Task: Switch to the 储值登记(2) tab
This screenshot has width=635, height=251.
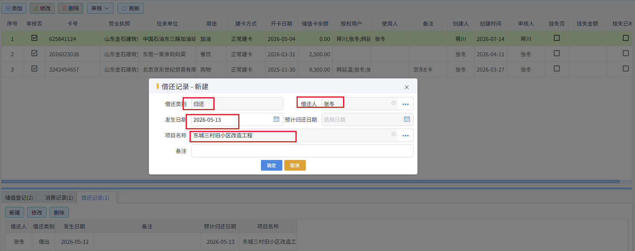Action: [19, 198]
